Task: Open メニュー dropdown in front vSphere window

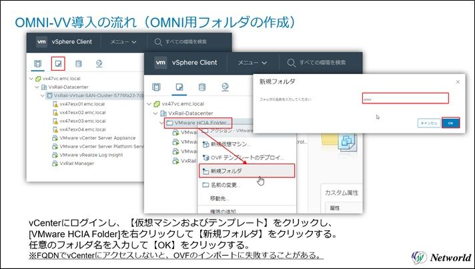Action: (x=252, y=63)
